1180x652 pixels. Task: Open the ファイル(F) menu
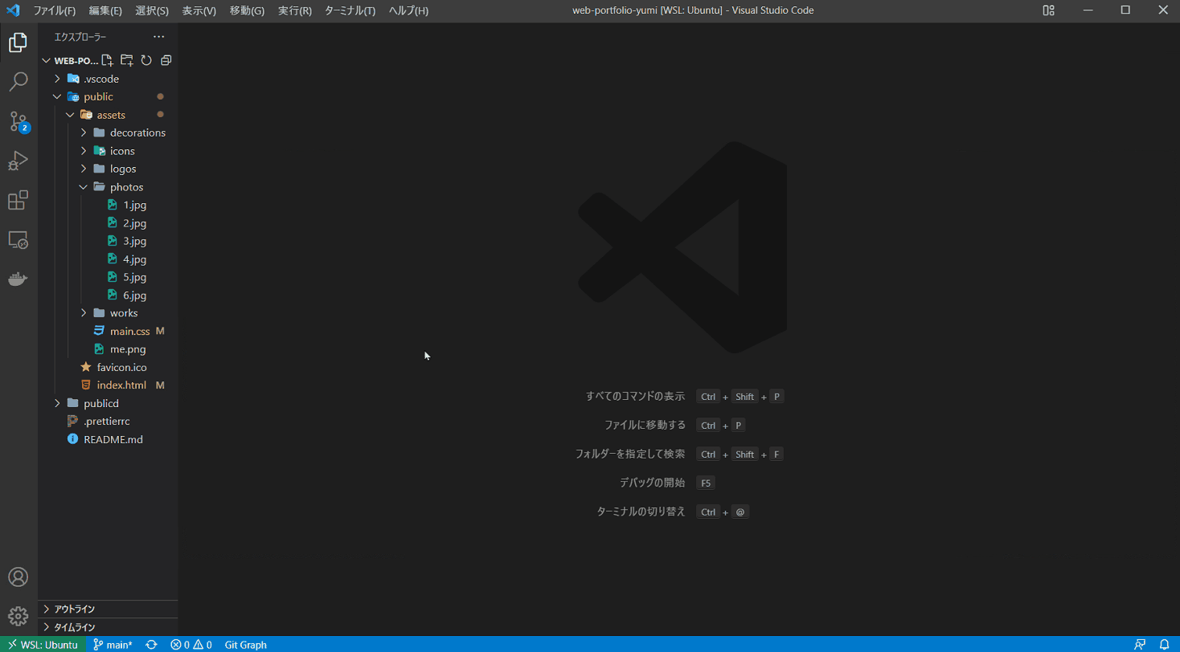55,10
